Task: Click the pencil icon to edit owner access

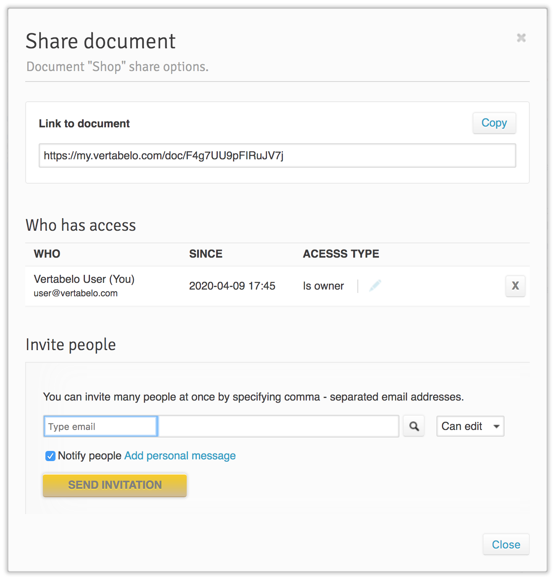Action: point(375,286)
